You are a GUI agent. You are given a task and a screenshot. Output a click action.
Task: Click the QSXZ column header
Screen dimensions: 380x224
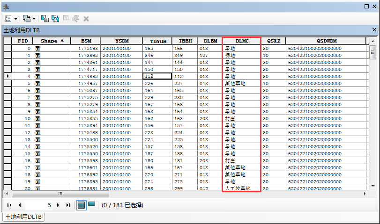point(273,41)
